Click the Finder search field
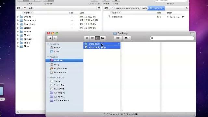This screenshot has width=208, height=117. tap(172, 38)
